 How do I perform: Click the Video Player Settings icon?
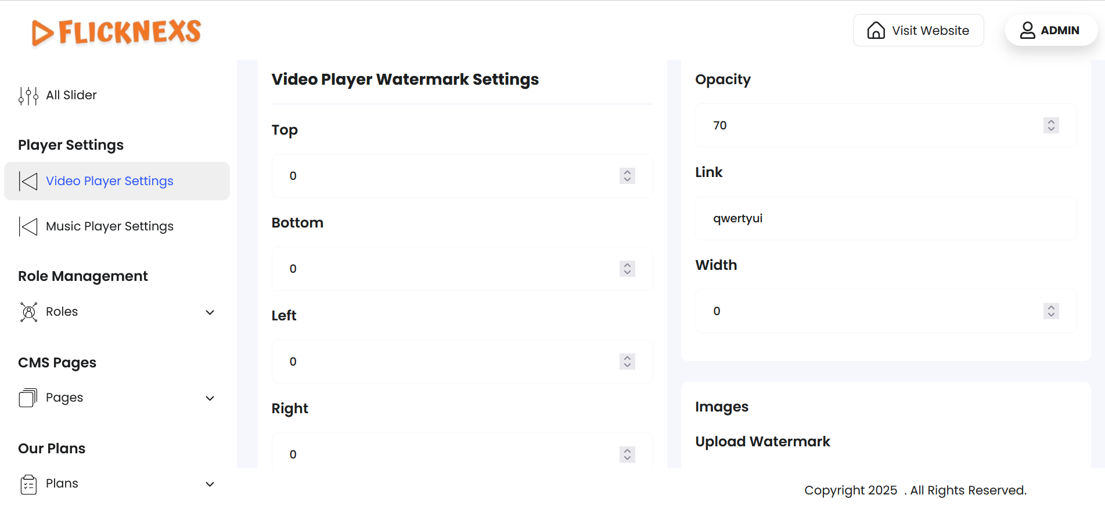click(x=28, y=181)
